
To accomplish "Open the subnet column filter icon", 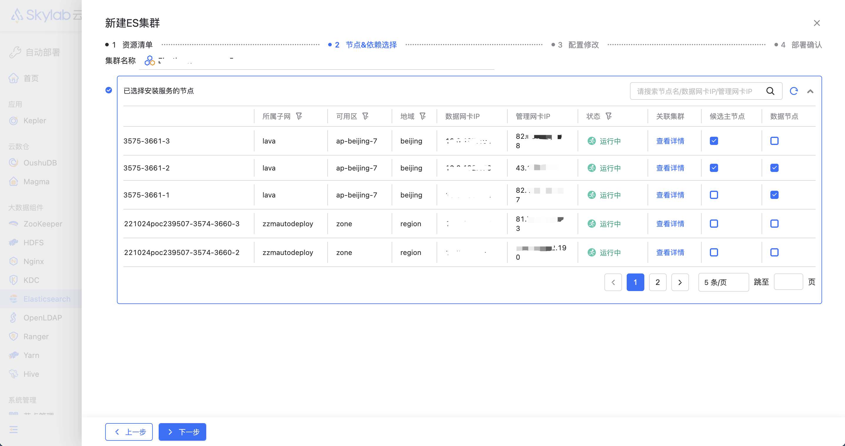I will pos(299,116).
